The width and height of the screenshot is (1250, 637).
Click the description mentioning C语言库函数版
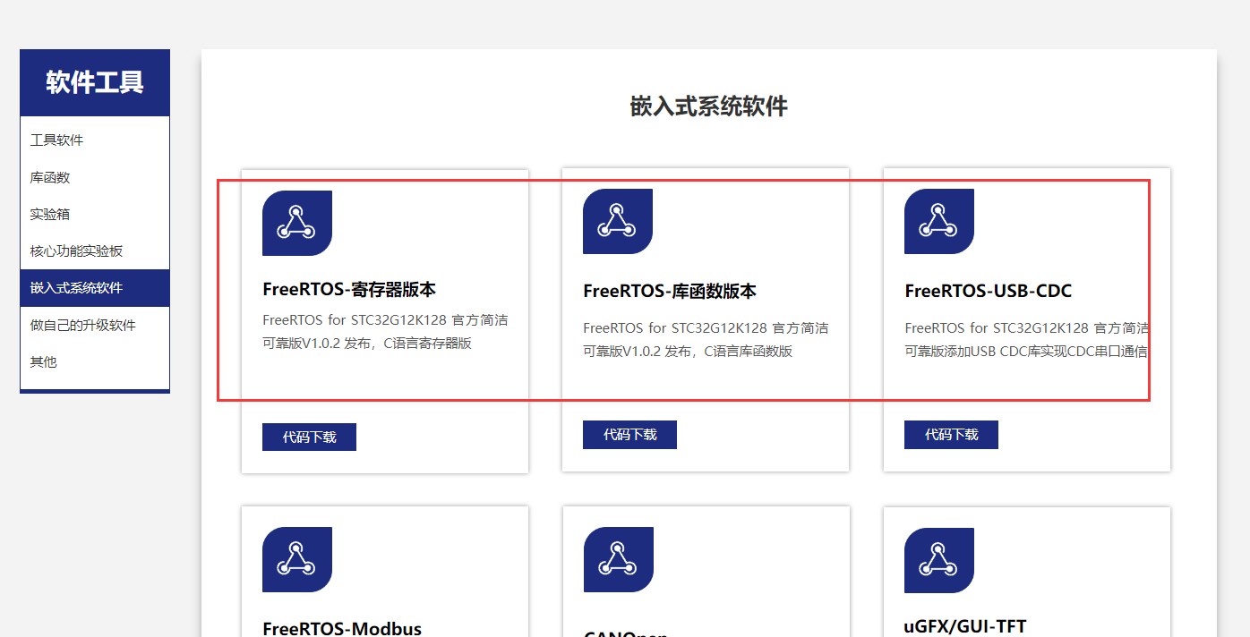(706, 340)
